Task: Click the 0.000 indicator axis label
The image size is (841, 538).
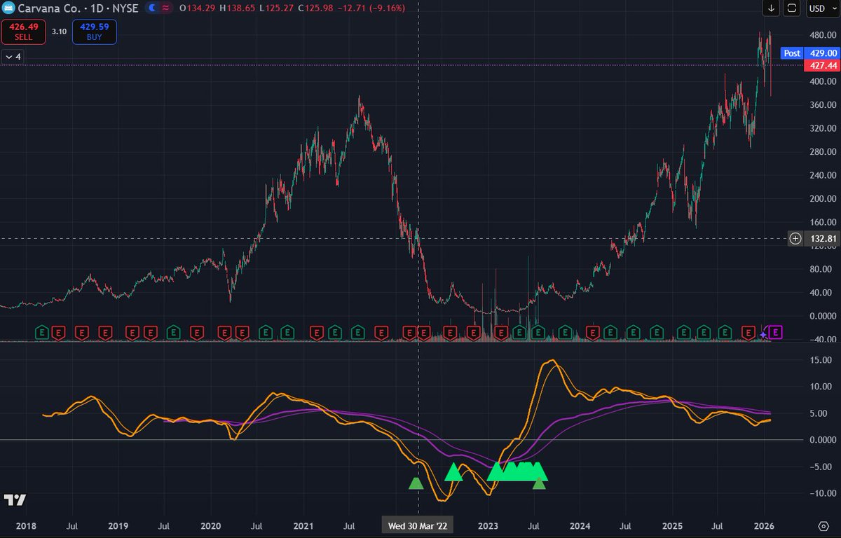Action: pos(821,440)
